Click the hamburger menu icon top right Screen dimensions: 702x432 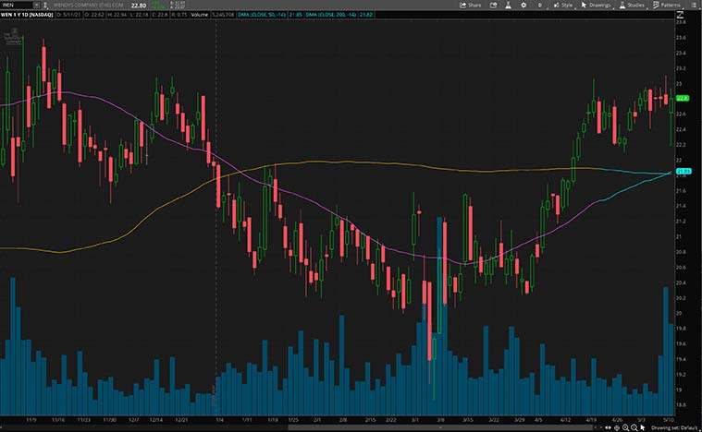(x=696, y=5)
